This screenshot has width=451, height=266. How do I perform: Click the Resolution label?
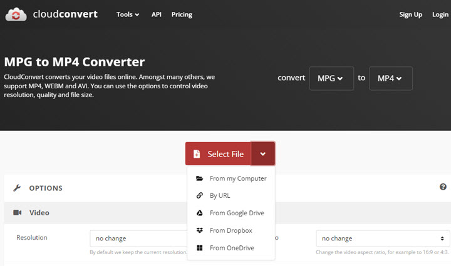click(x=32, y=238)
